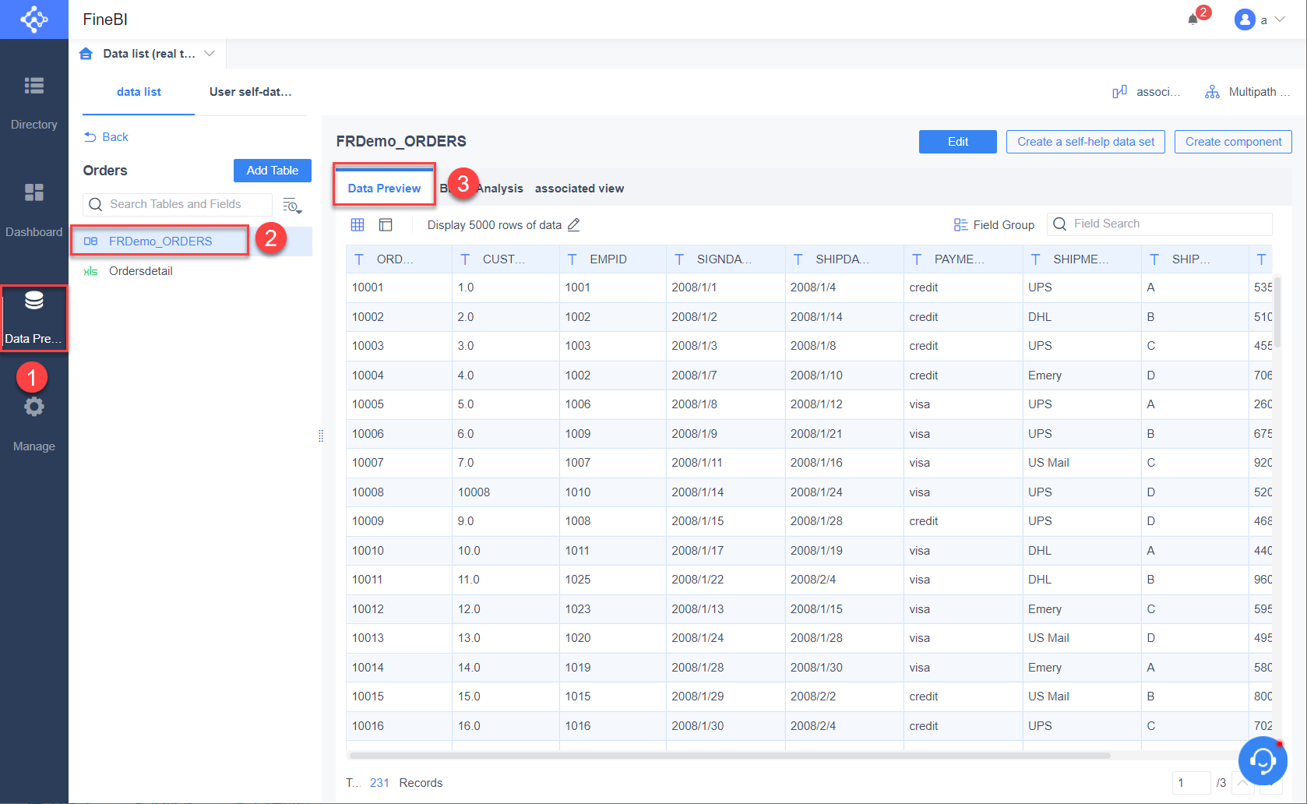Open the Data Preparation sidebar section

tap(33, 318)
